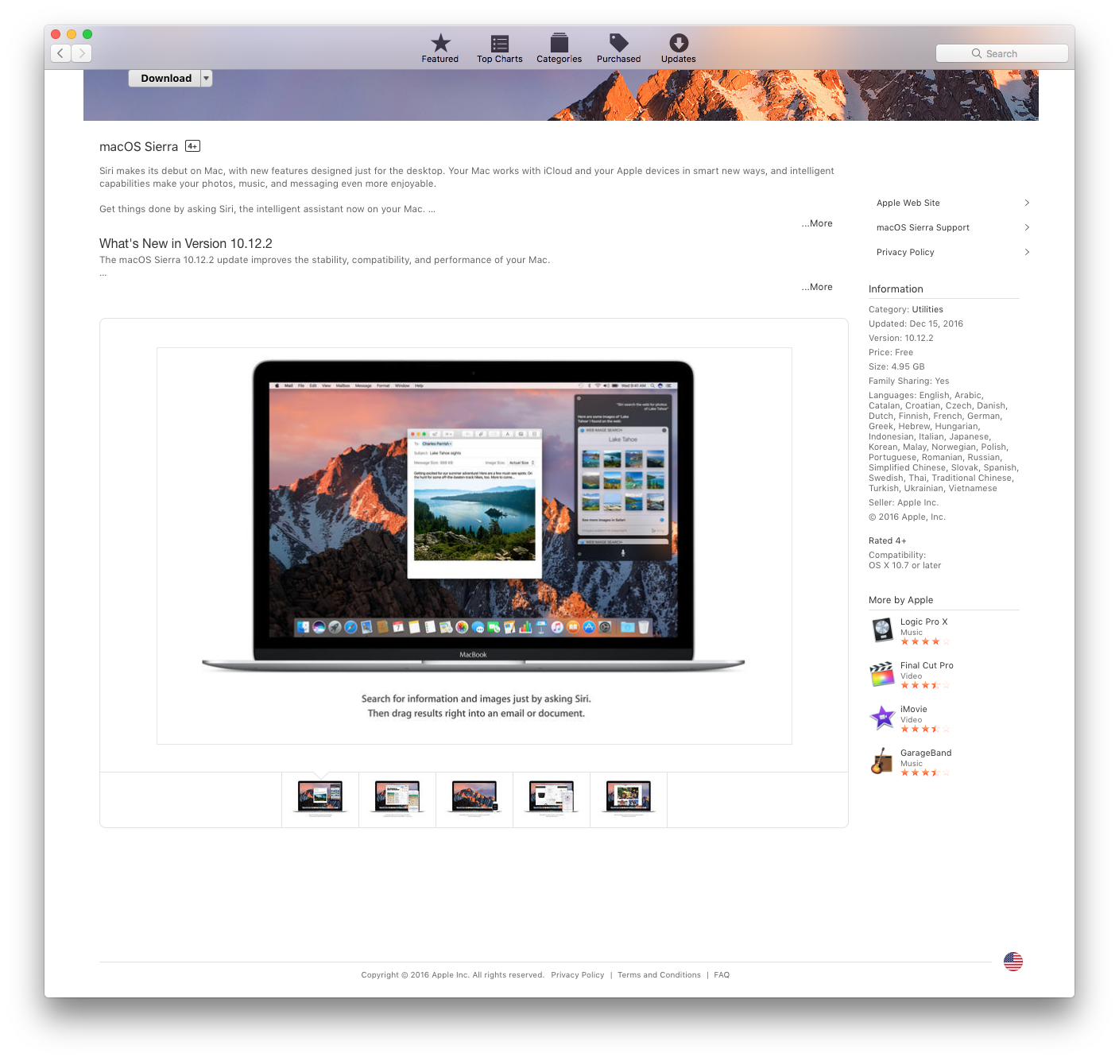Screen dimensions: 1119x1061
Task: Click the US flag region icon
Action: point(1013,962)
